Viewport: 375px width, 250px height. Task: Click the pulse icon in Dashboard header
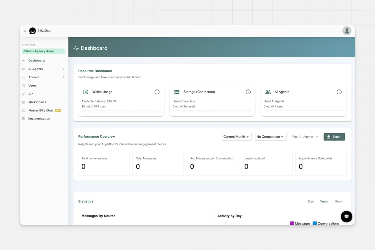(76, 48)
